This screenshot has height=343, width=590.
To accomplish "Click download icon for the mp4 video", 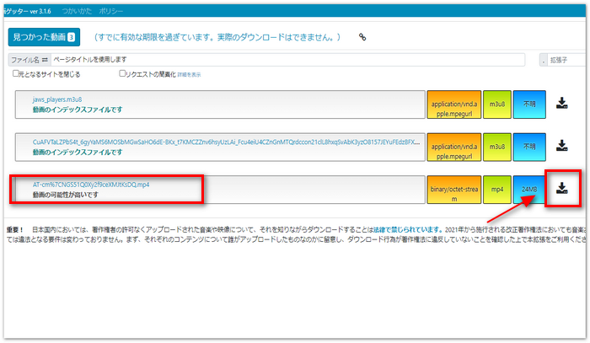I will coord(562,188).
